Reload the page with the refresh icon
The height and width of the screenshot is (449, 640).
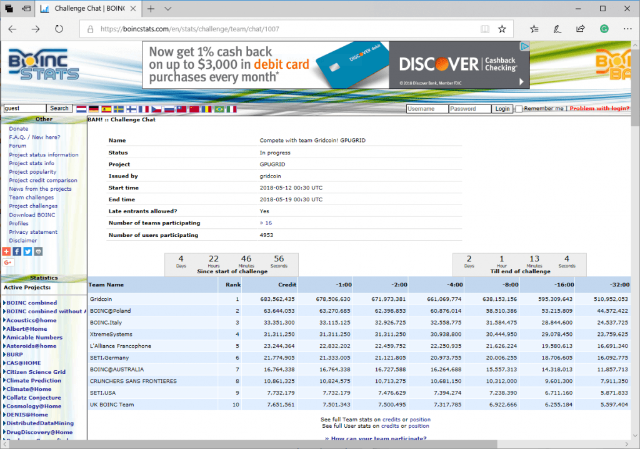59,29
